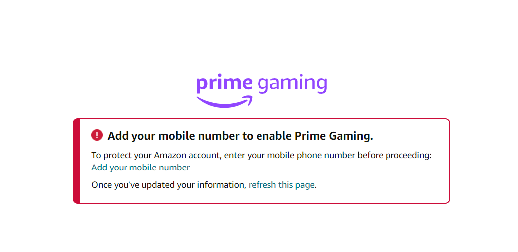
Task: Click the "Once you've updated your information" text
Action: 168,185
